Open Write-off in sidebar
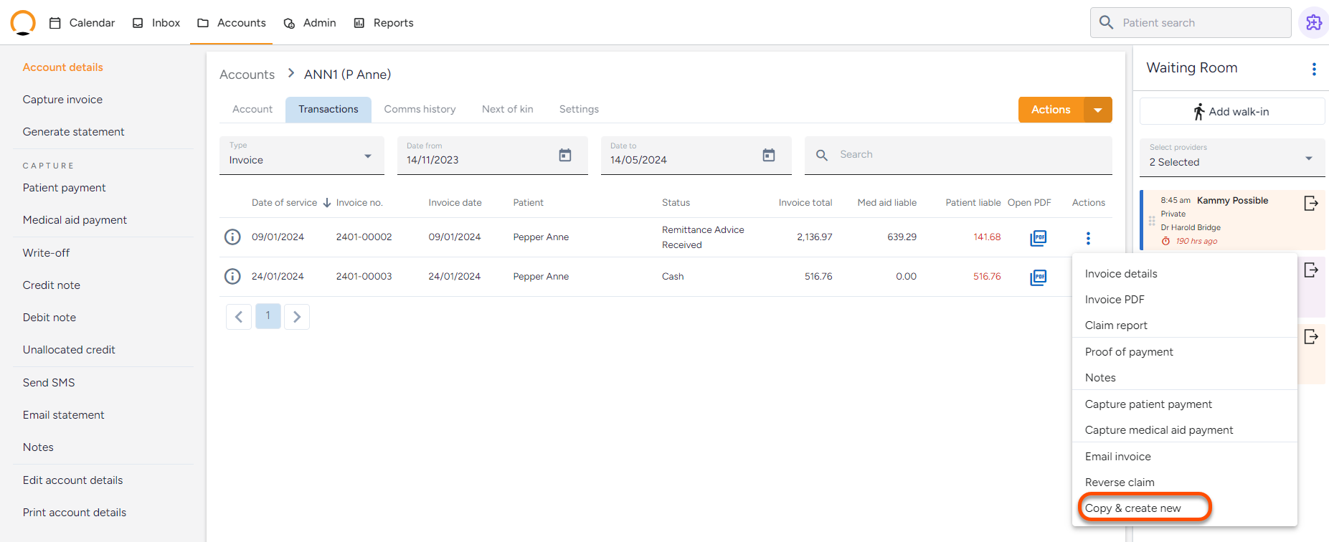The height and width of the screenshot is (542, 1329). pos(46,253)
